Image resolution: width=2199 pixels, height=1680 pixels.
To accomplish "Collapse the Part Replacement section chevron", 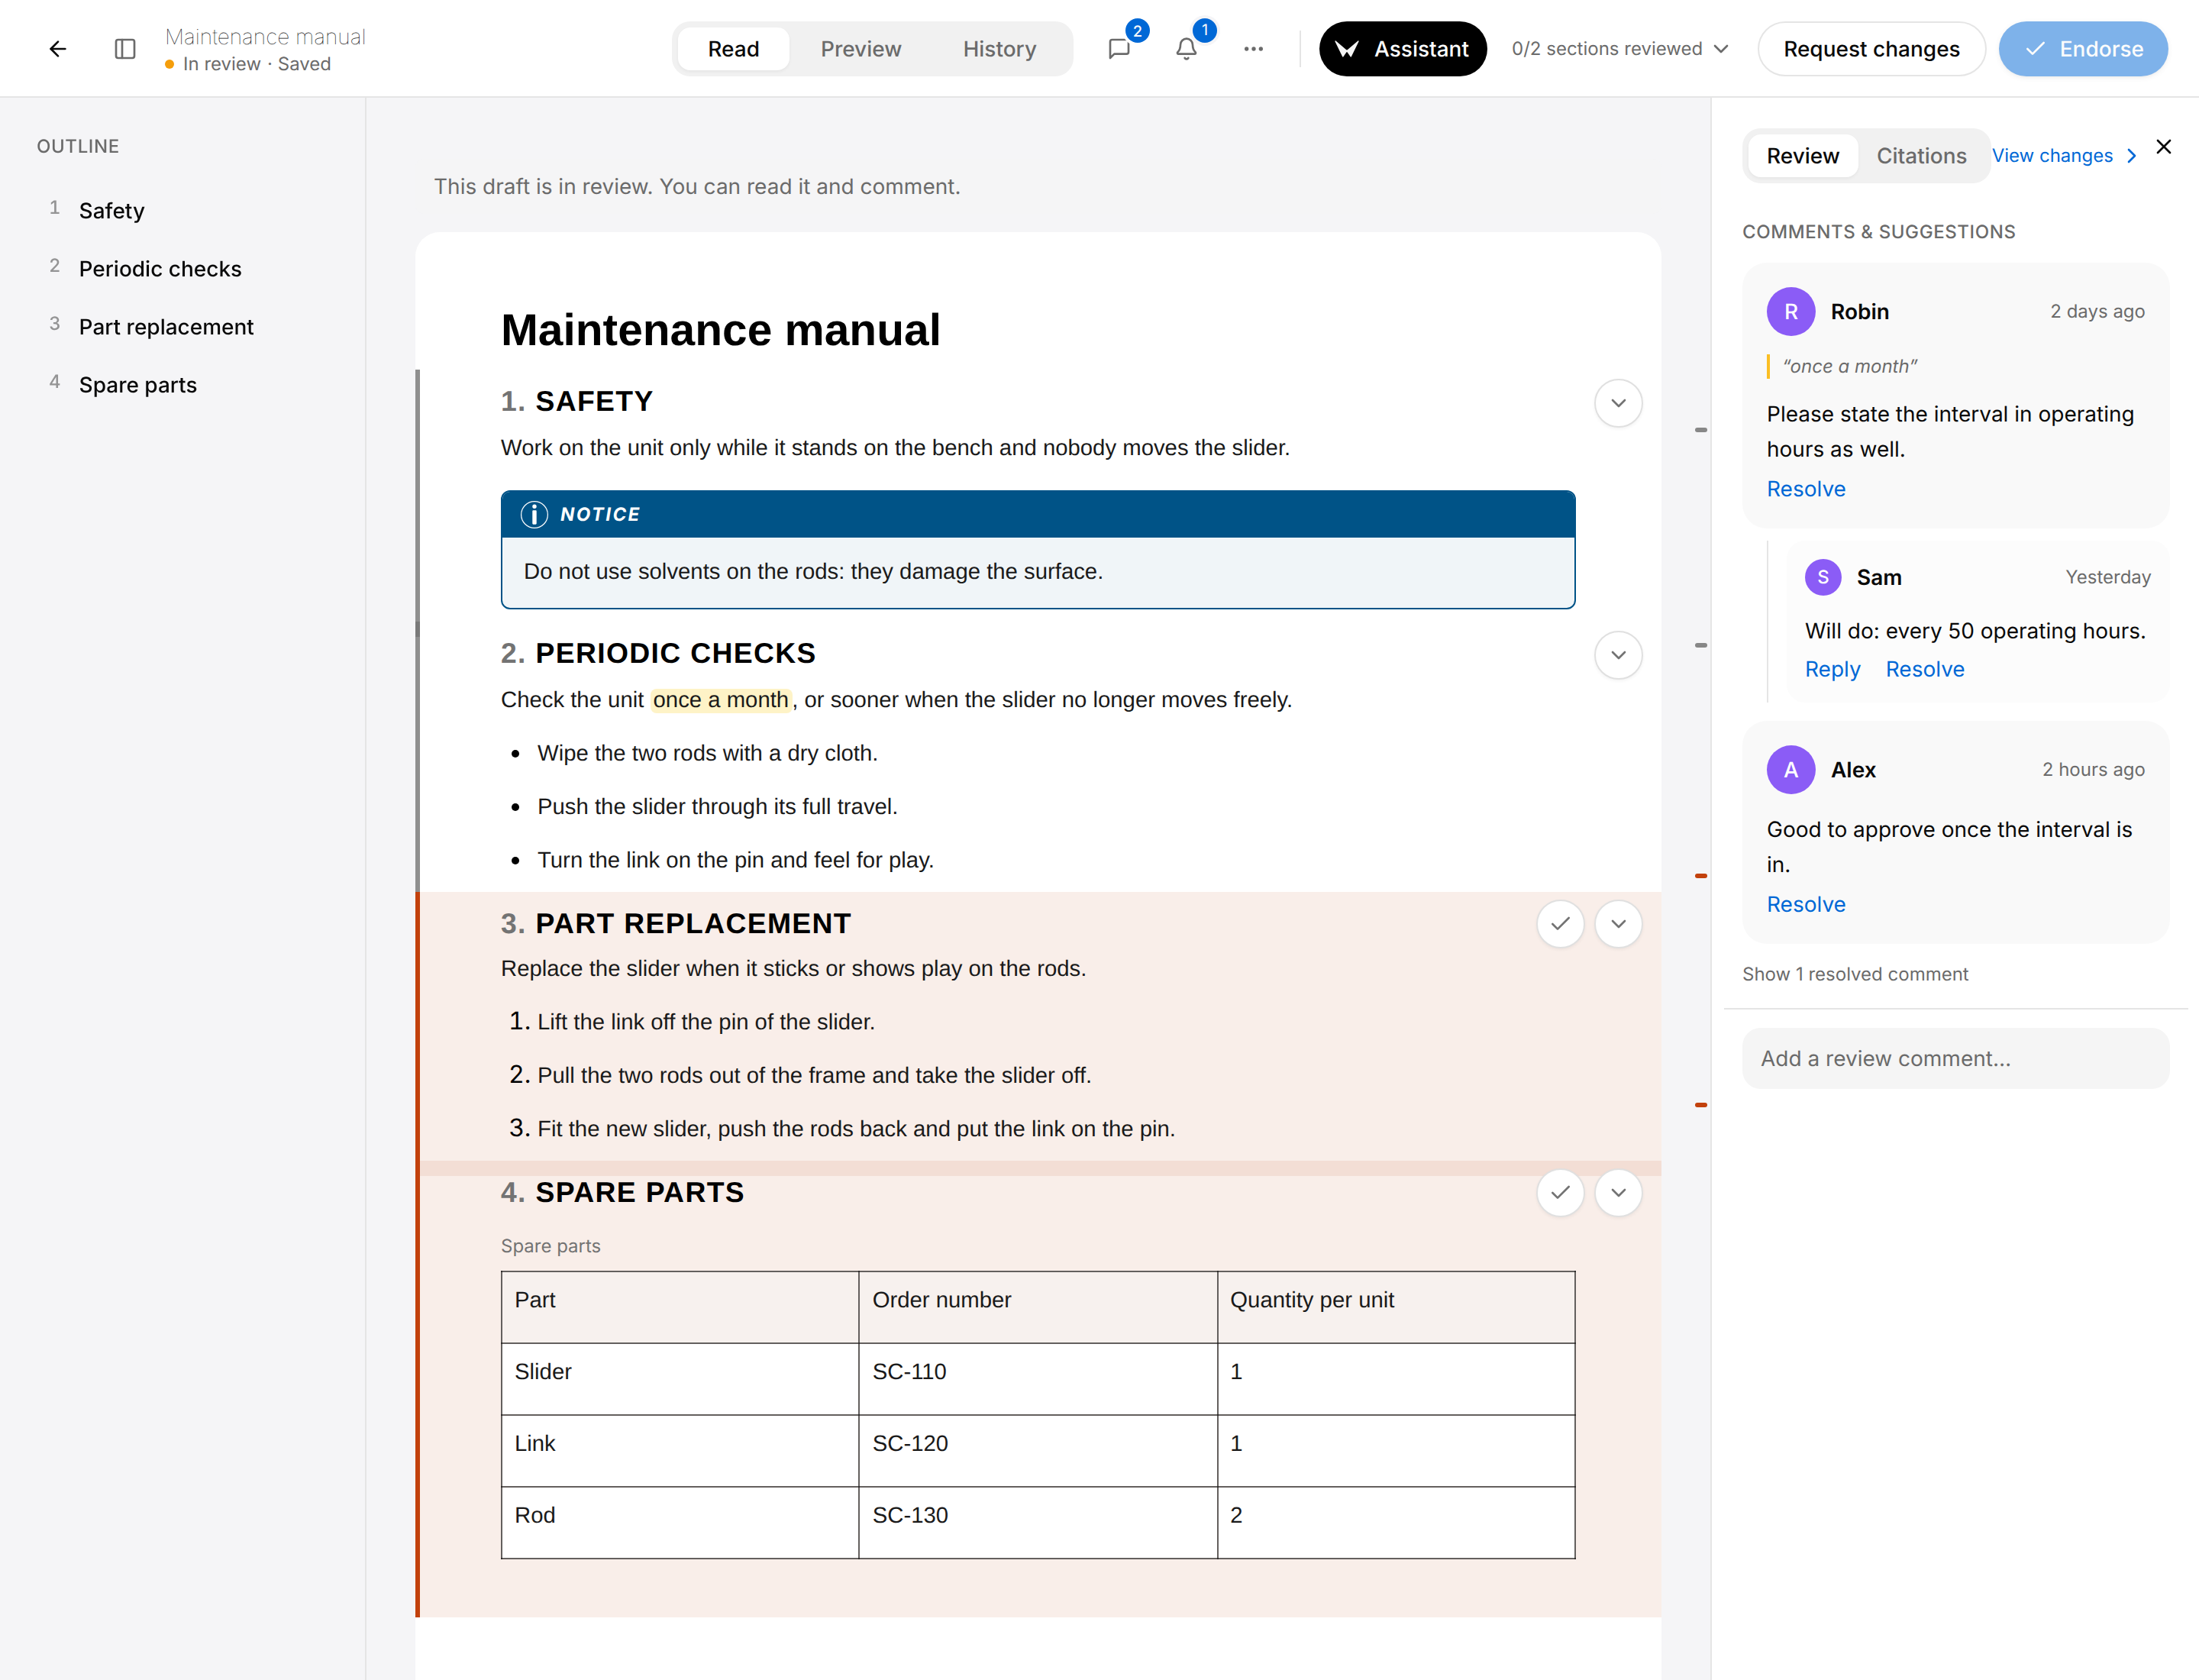I will 1618,924.
